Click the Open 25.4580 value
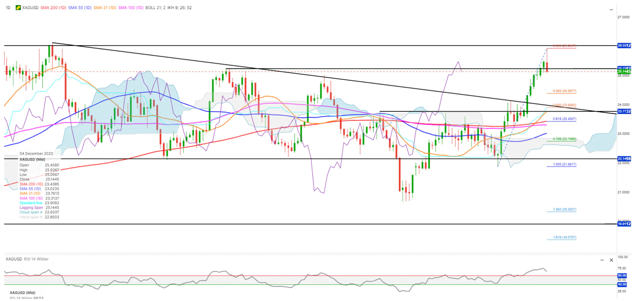Screen dimensions: 636x301 tap(52, 165)
